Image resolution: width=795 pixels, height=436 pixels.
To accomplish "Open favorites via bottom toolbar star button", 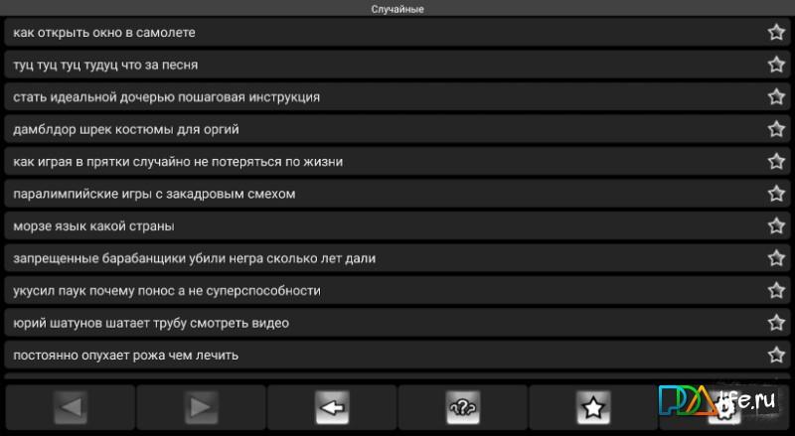I will click(593, 407).
